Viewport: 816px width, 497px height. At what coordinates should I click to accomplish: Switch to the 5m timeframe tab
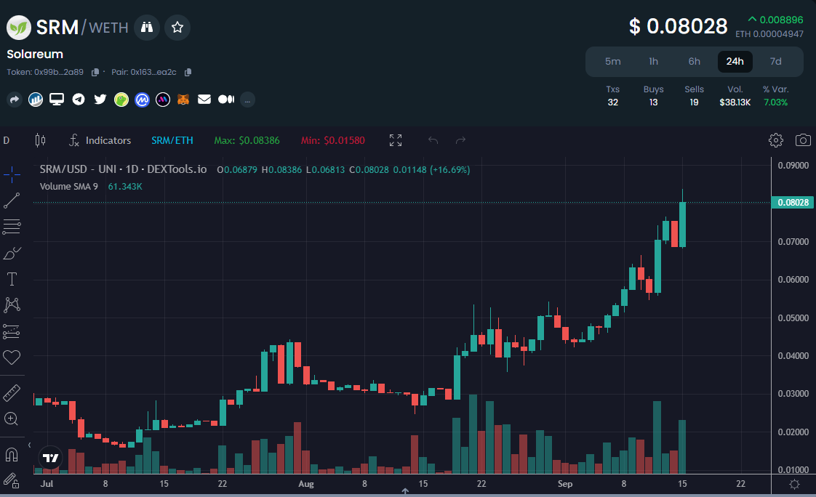[x=612, y=62]
